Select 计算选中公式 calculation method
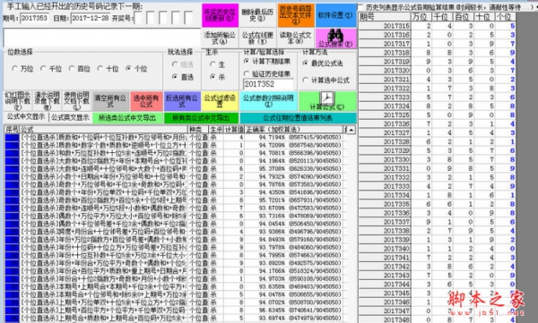Screen dimensions: 538x323 click(x=326, y=80)
